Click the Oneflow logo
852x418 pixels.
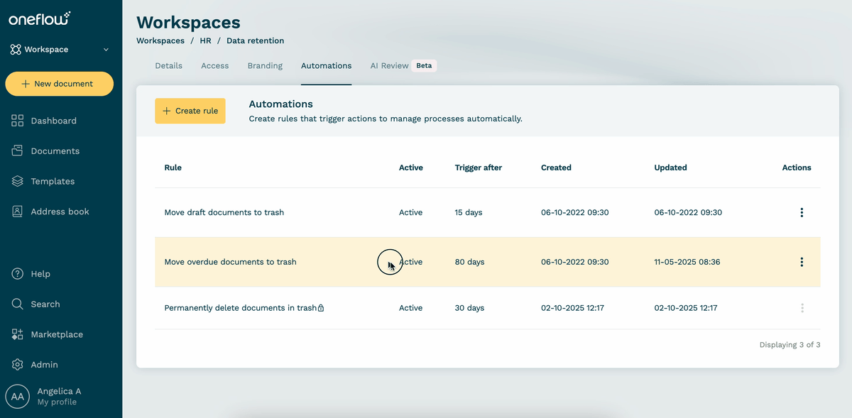coord(40,19)
